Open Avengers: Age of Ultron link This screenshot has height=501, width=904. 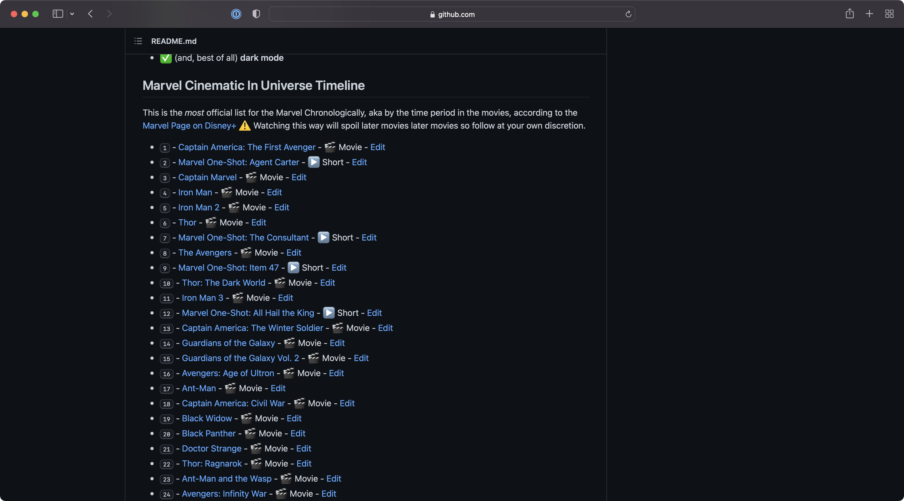(228, 374)
